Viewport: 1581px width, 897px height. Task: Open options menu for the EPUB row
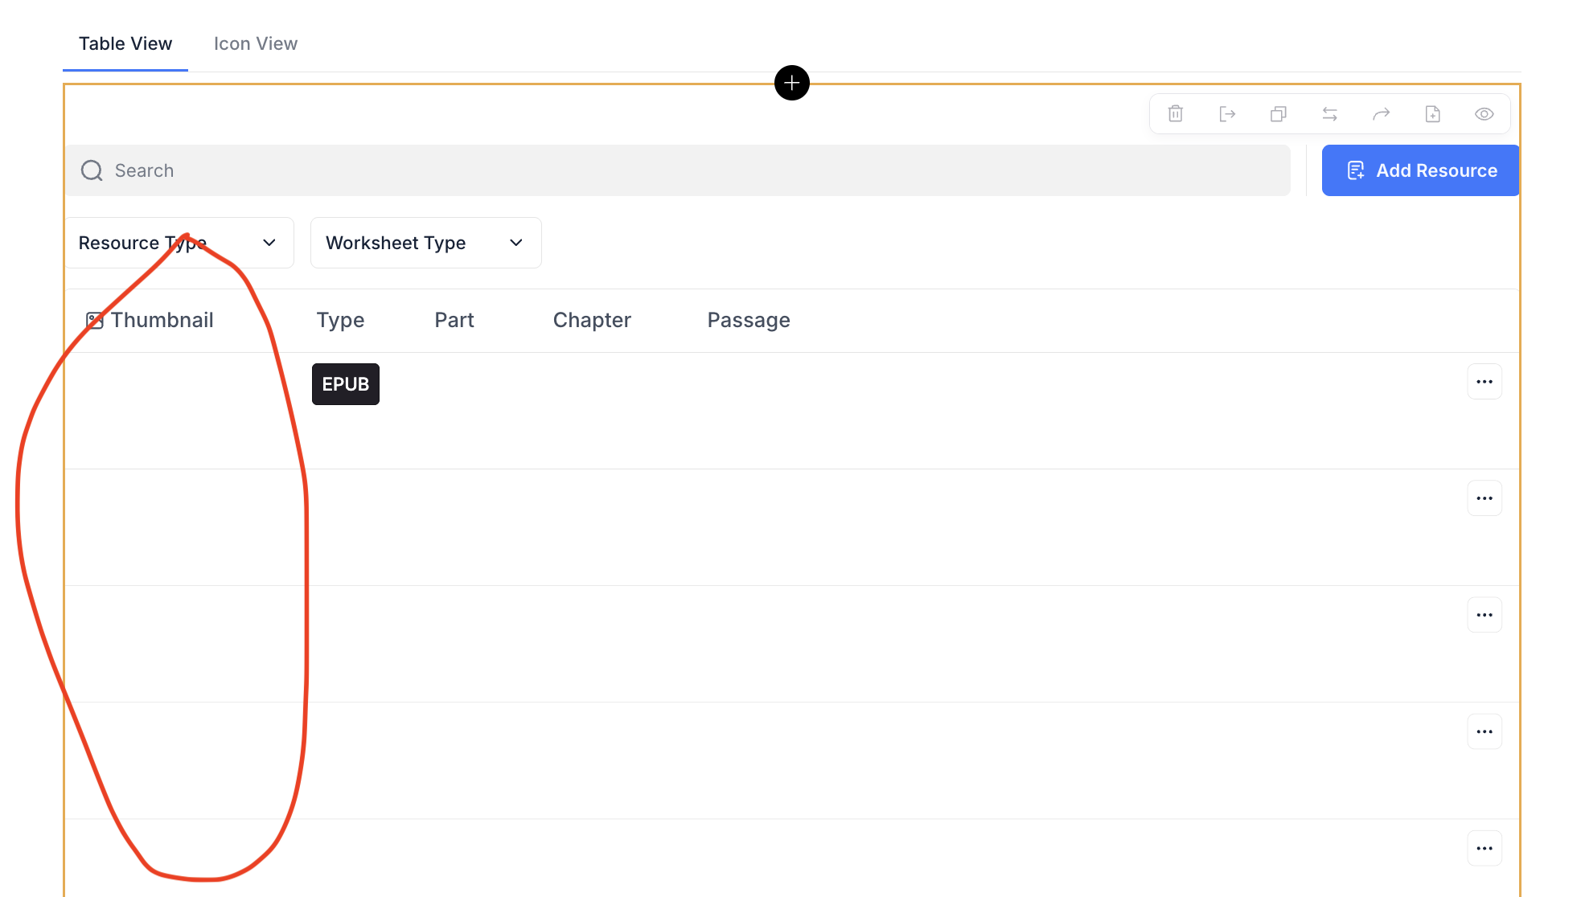[x=1484, y=382]
